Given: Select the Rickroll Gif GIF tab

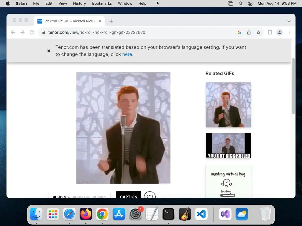Looking at the screenshot, I should point(69,21).
